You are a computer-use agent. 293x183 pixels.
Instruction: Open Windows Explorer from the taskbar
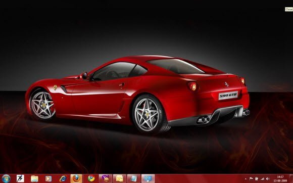pyautogui.click(x=34, y=178)
